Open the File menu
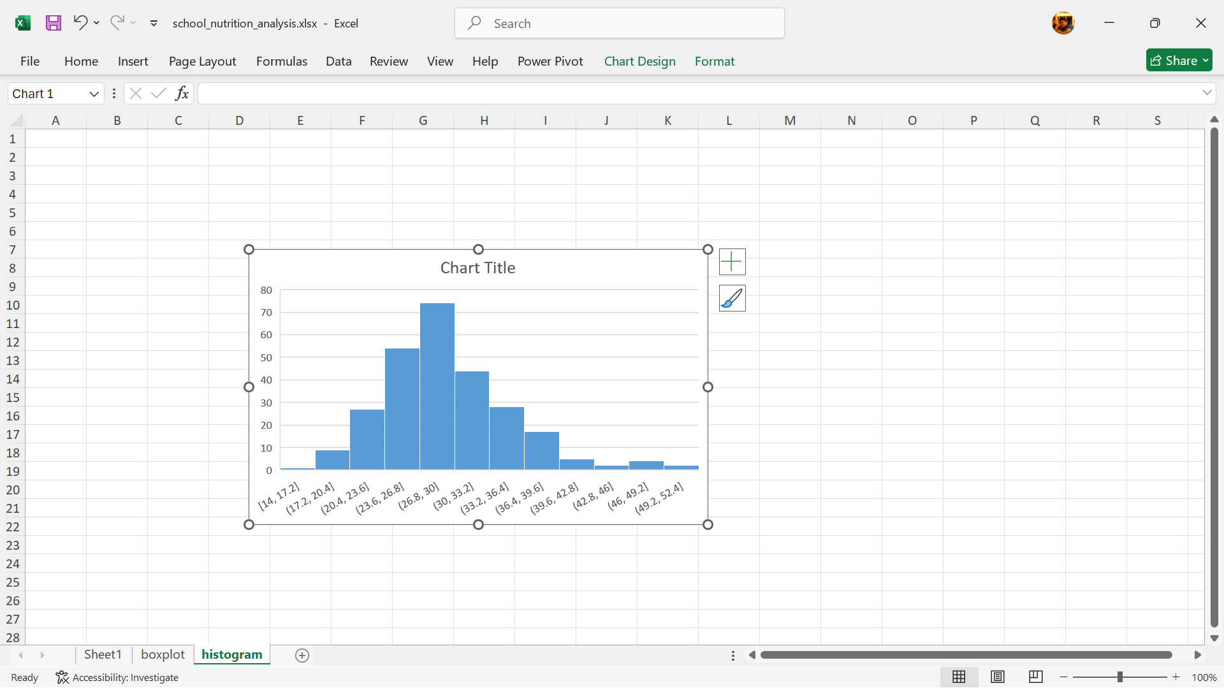This screenshot has height=688, width=1224. coord(30,61)
